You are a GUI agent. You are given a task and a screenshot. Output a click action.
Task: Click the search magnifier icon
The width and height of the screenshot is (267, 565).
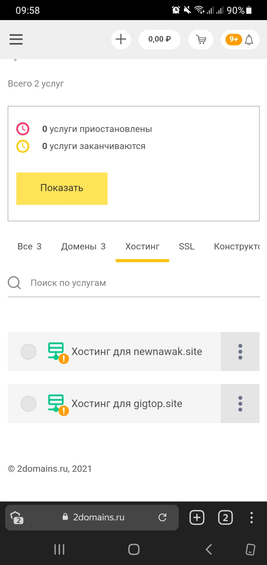(x=14, y=283)
